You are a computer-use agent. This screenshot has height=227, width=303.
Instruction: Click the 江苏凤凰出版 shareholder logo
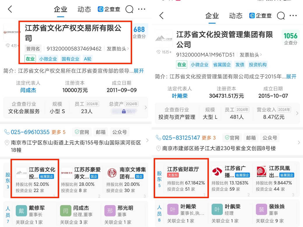coord(261,172)
